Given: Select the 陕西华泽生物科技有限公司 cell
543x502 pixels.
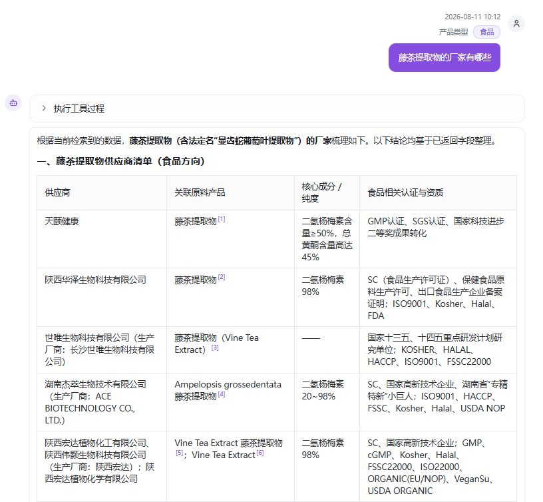Looking at the screenshot, I should [102, 297].
